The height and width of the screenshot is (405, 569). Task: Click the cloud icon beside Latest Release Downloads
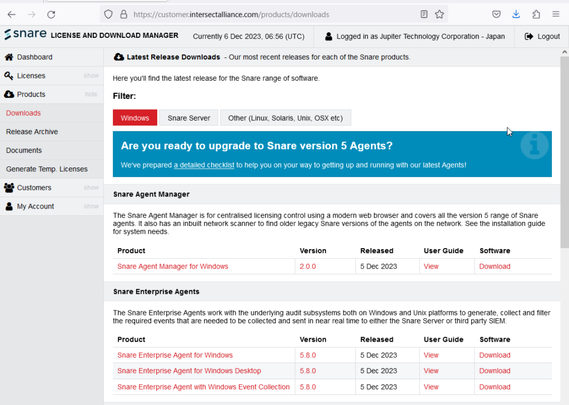[119, 57]
